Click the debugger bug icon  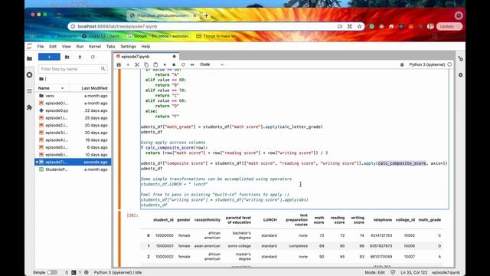(x=402, y=64)
